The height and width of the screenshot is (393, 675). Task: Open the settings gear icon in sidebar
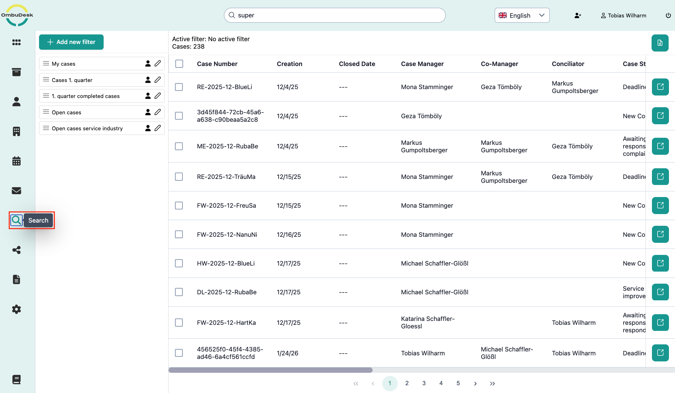coord(16,309)
